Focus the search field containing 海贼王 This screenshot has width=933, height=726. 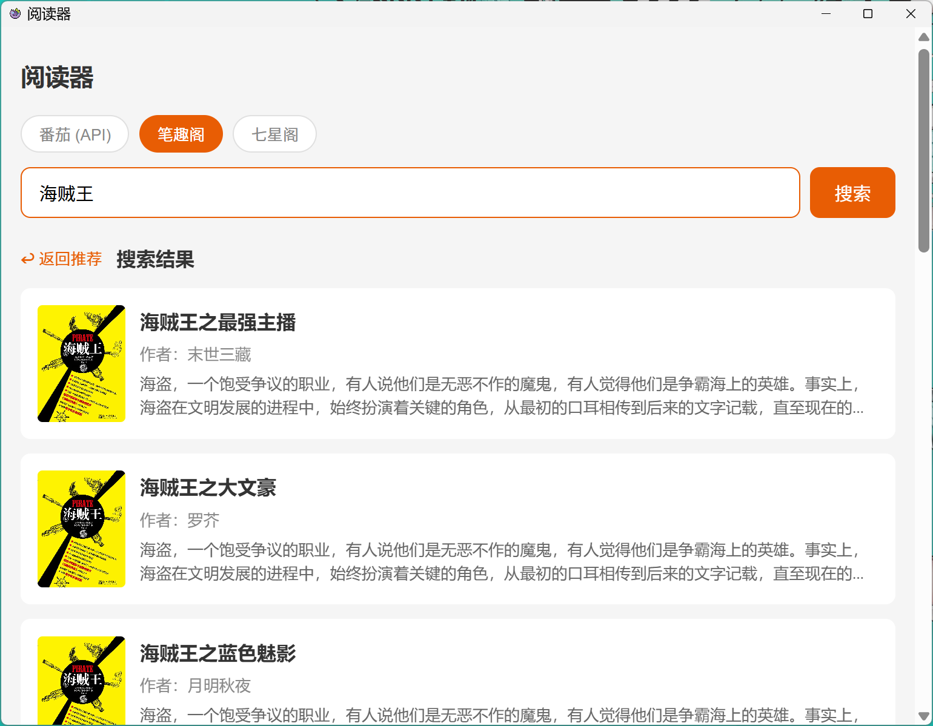click(x=410, y=193)
